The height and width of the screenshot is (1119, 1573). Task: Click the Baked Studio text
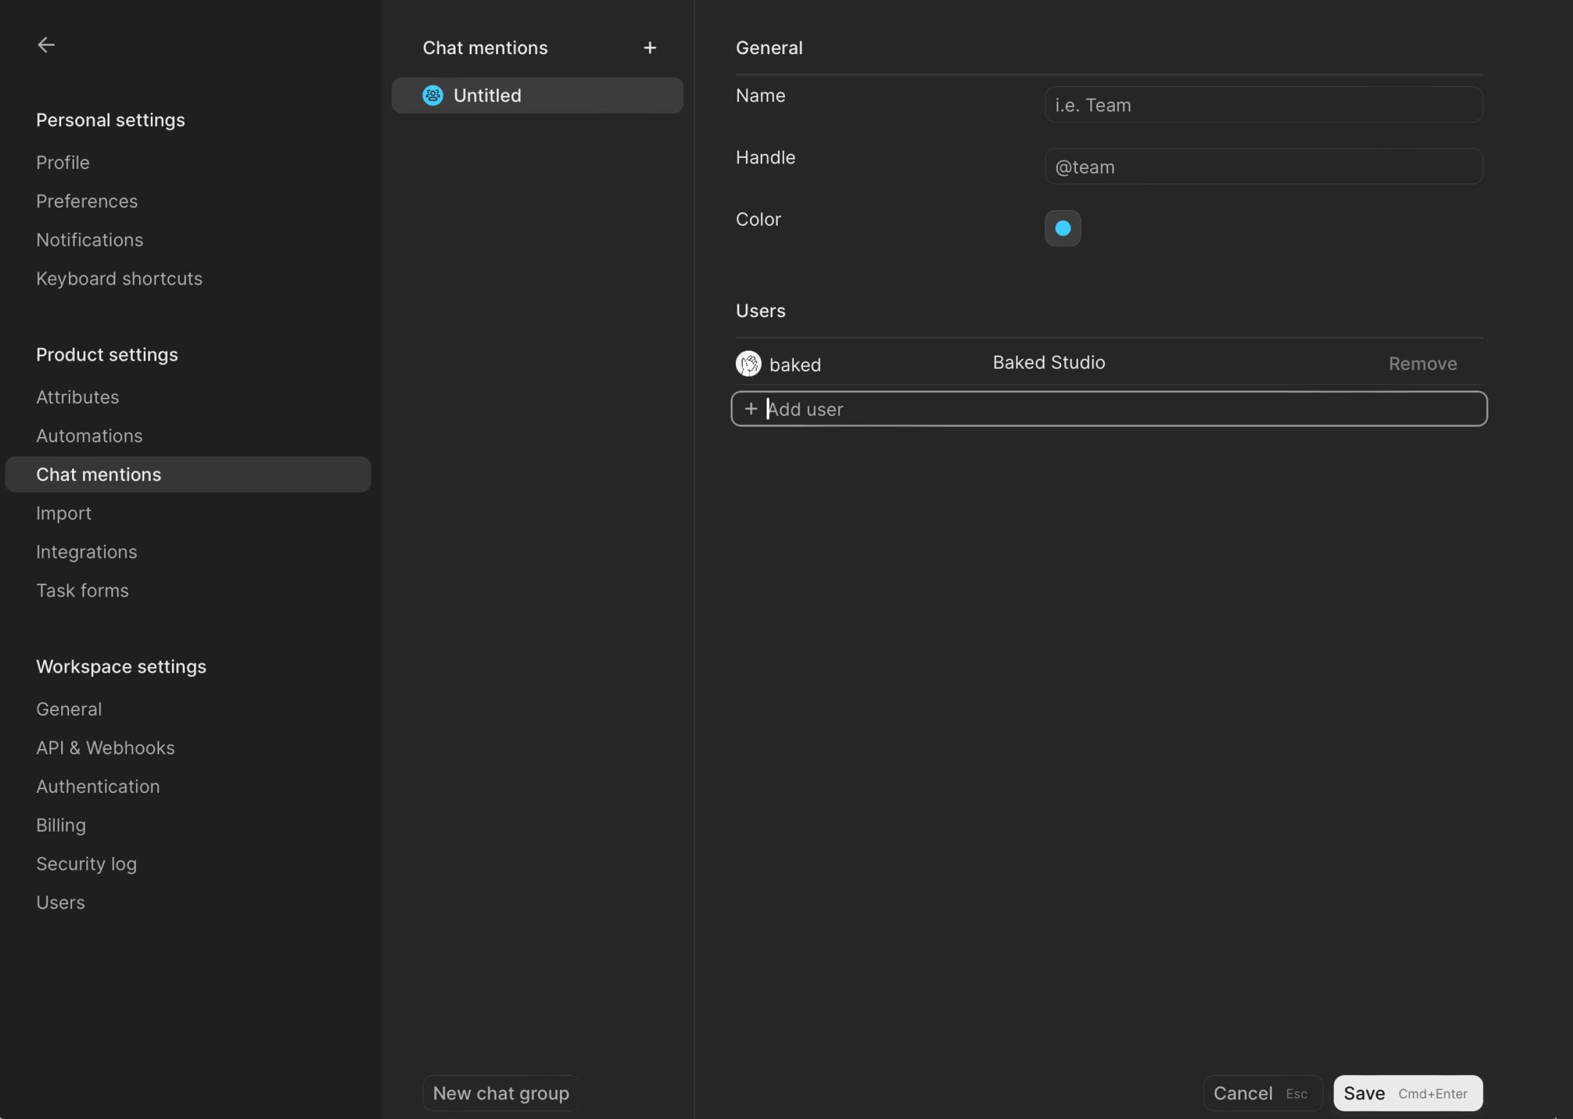(x=1048, y=362)
